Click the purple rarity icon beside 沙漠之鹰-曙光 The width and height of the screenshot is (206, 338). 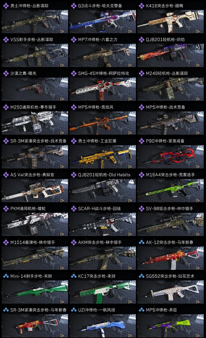coord(6,73)
